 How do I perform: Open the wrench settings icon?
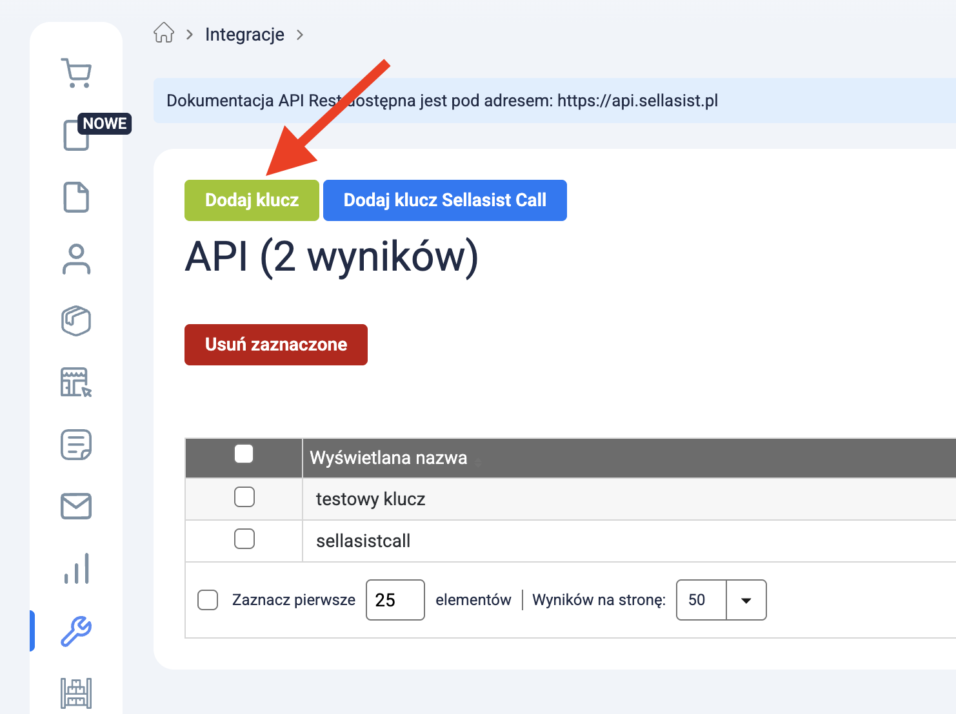pyautogui.click(x=76, y=630)
